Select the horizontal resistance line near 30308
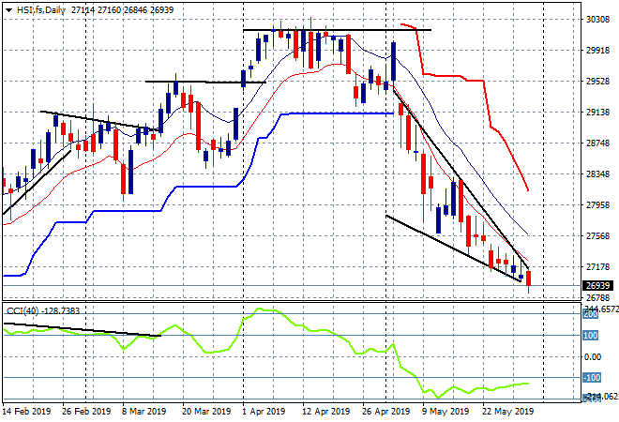The height and width of the screenshot is (422, 619). [337, 30]
